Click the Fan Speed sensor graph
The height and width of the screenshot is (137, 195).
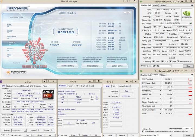coord(183,91)
